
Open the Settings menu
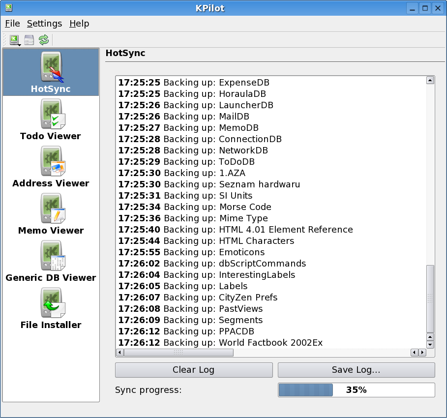coord(44,24)
